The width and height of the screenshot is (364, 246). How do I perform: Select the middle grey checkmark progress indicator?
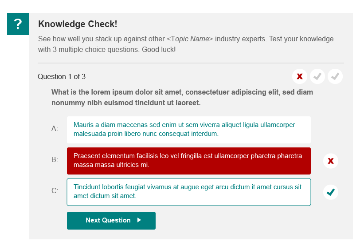[x=317, y=77]
